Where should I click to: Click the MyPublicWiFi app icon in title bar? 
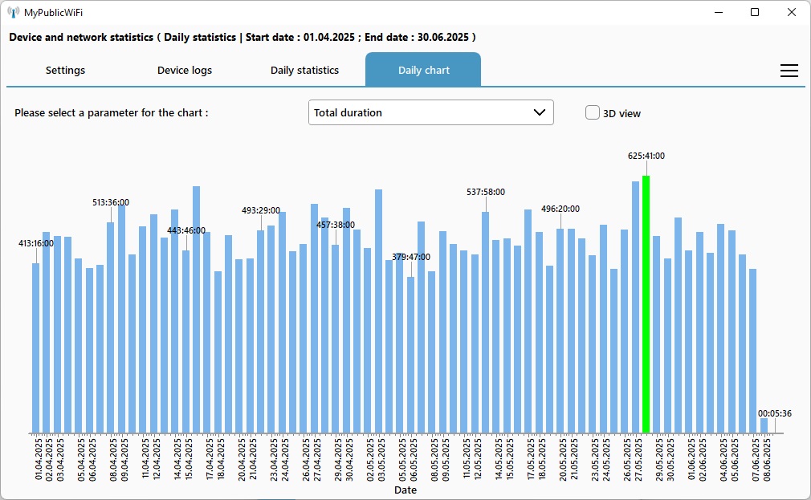click(x=14, y=12)
